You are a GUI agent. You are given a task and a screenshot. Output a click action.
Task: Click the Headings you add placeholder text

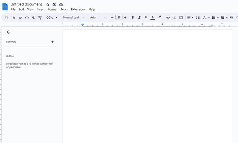[x=30, y=65]
